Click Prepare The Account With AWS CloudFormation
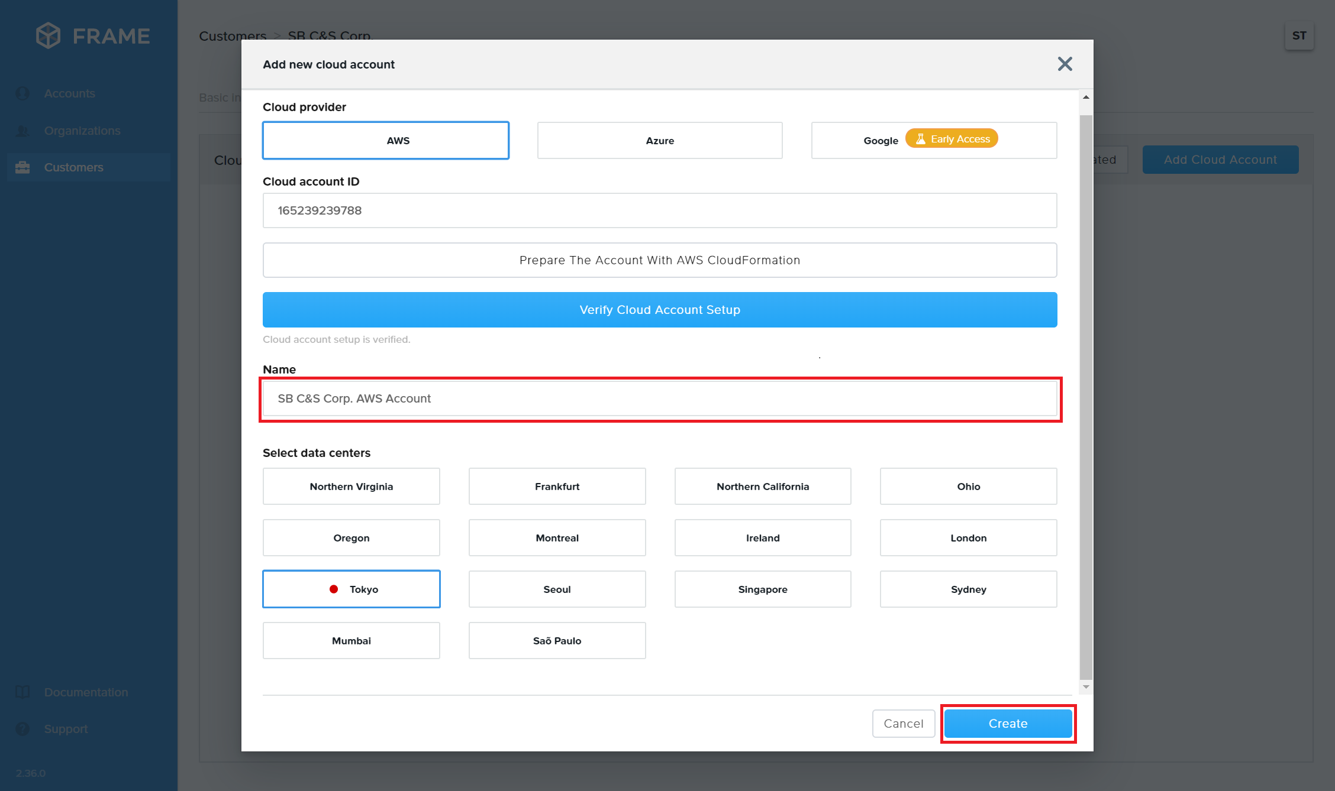The width and height of the screenshot is (1335, 791). [x=660, y=260]
